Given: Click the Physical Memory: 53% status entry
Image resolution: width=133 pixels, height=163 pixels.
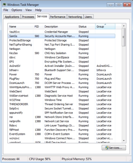Looking at the screenshot, I should [77, 159].
